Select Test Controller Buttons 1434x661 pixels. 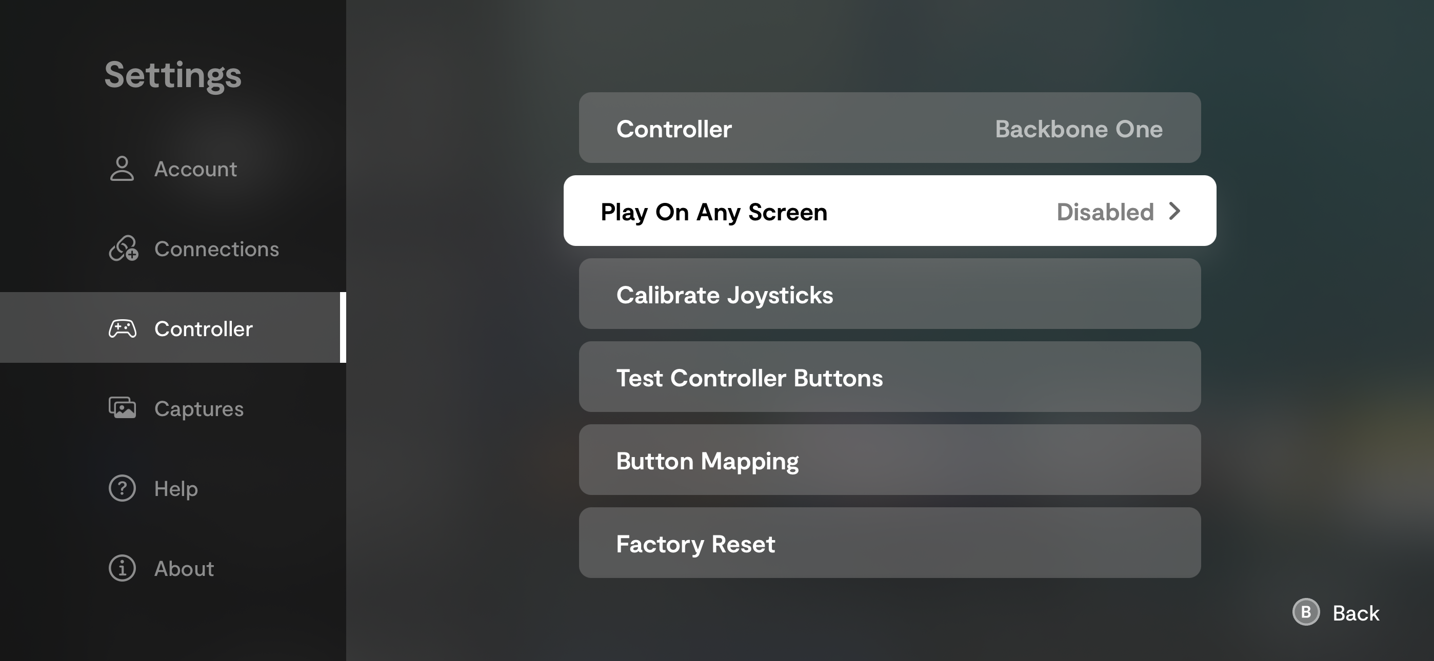(889, 377)
